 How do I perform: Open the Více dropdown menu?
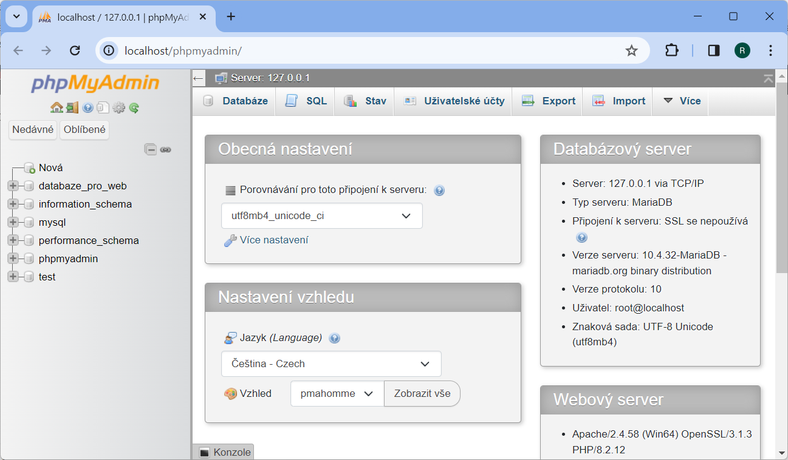[x=681, y=101]
